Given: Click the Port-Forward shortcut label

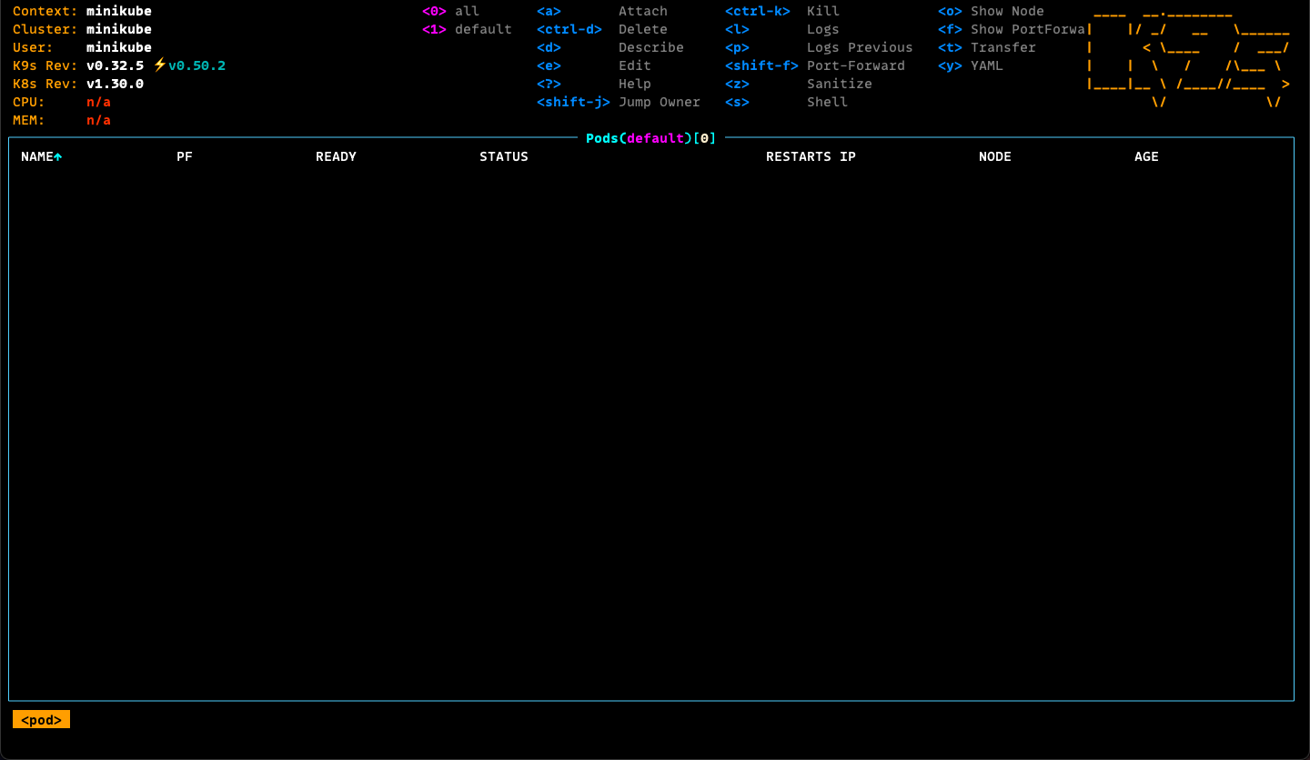Looking at the screenshot, I should [x=855, y=65].
